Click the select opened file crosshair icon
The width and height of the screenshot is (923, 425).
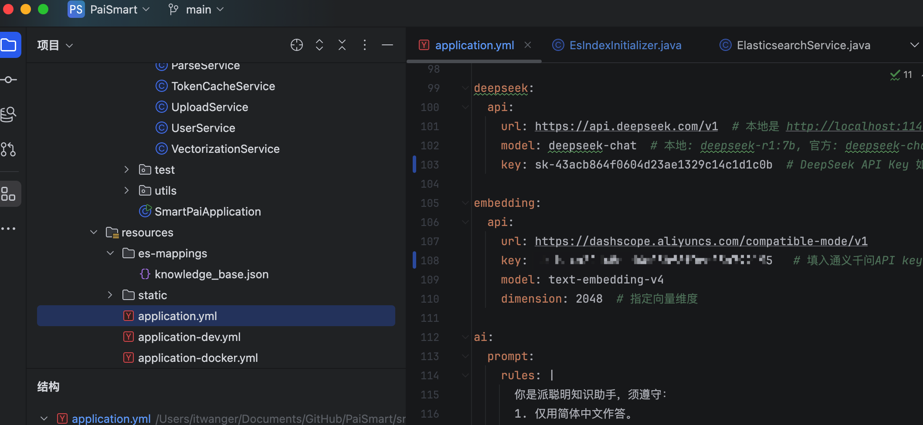(x=296, y=45)
